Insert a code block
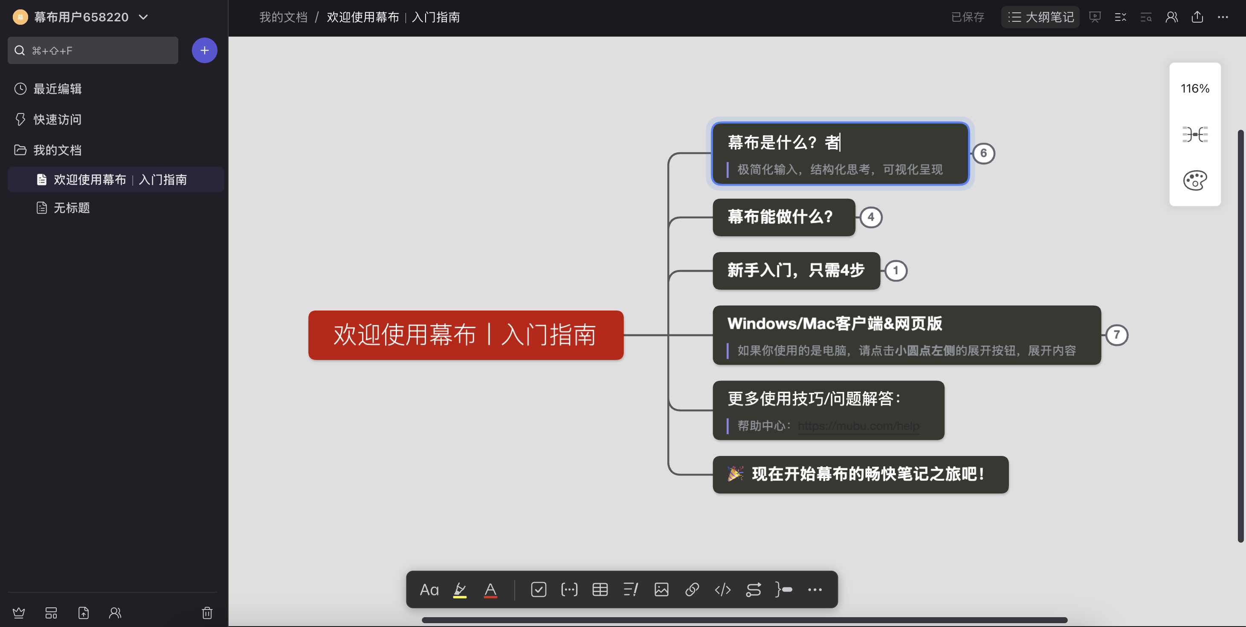This screenshot has width=1246, height=627. pyautogui.click(x=723, y=589)
